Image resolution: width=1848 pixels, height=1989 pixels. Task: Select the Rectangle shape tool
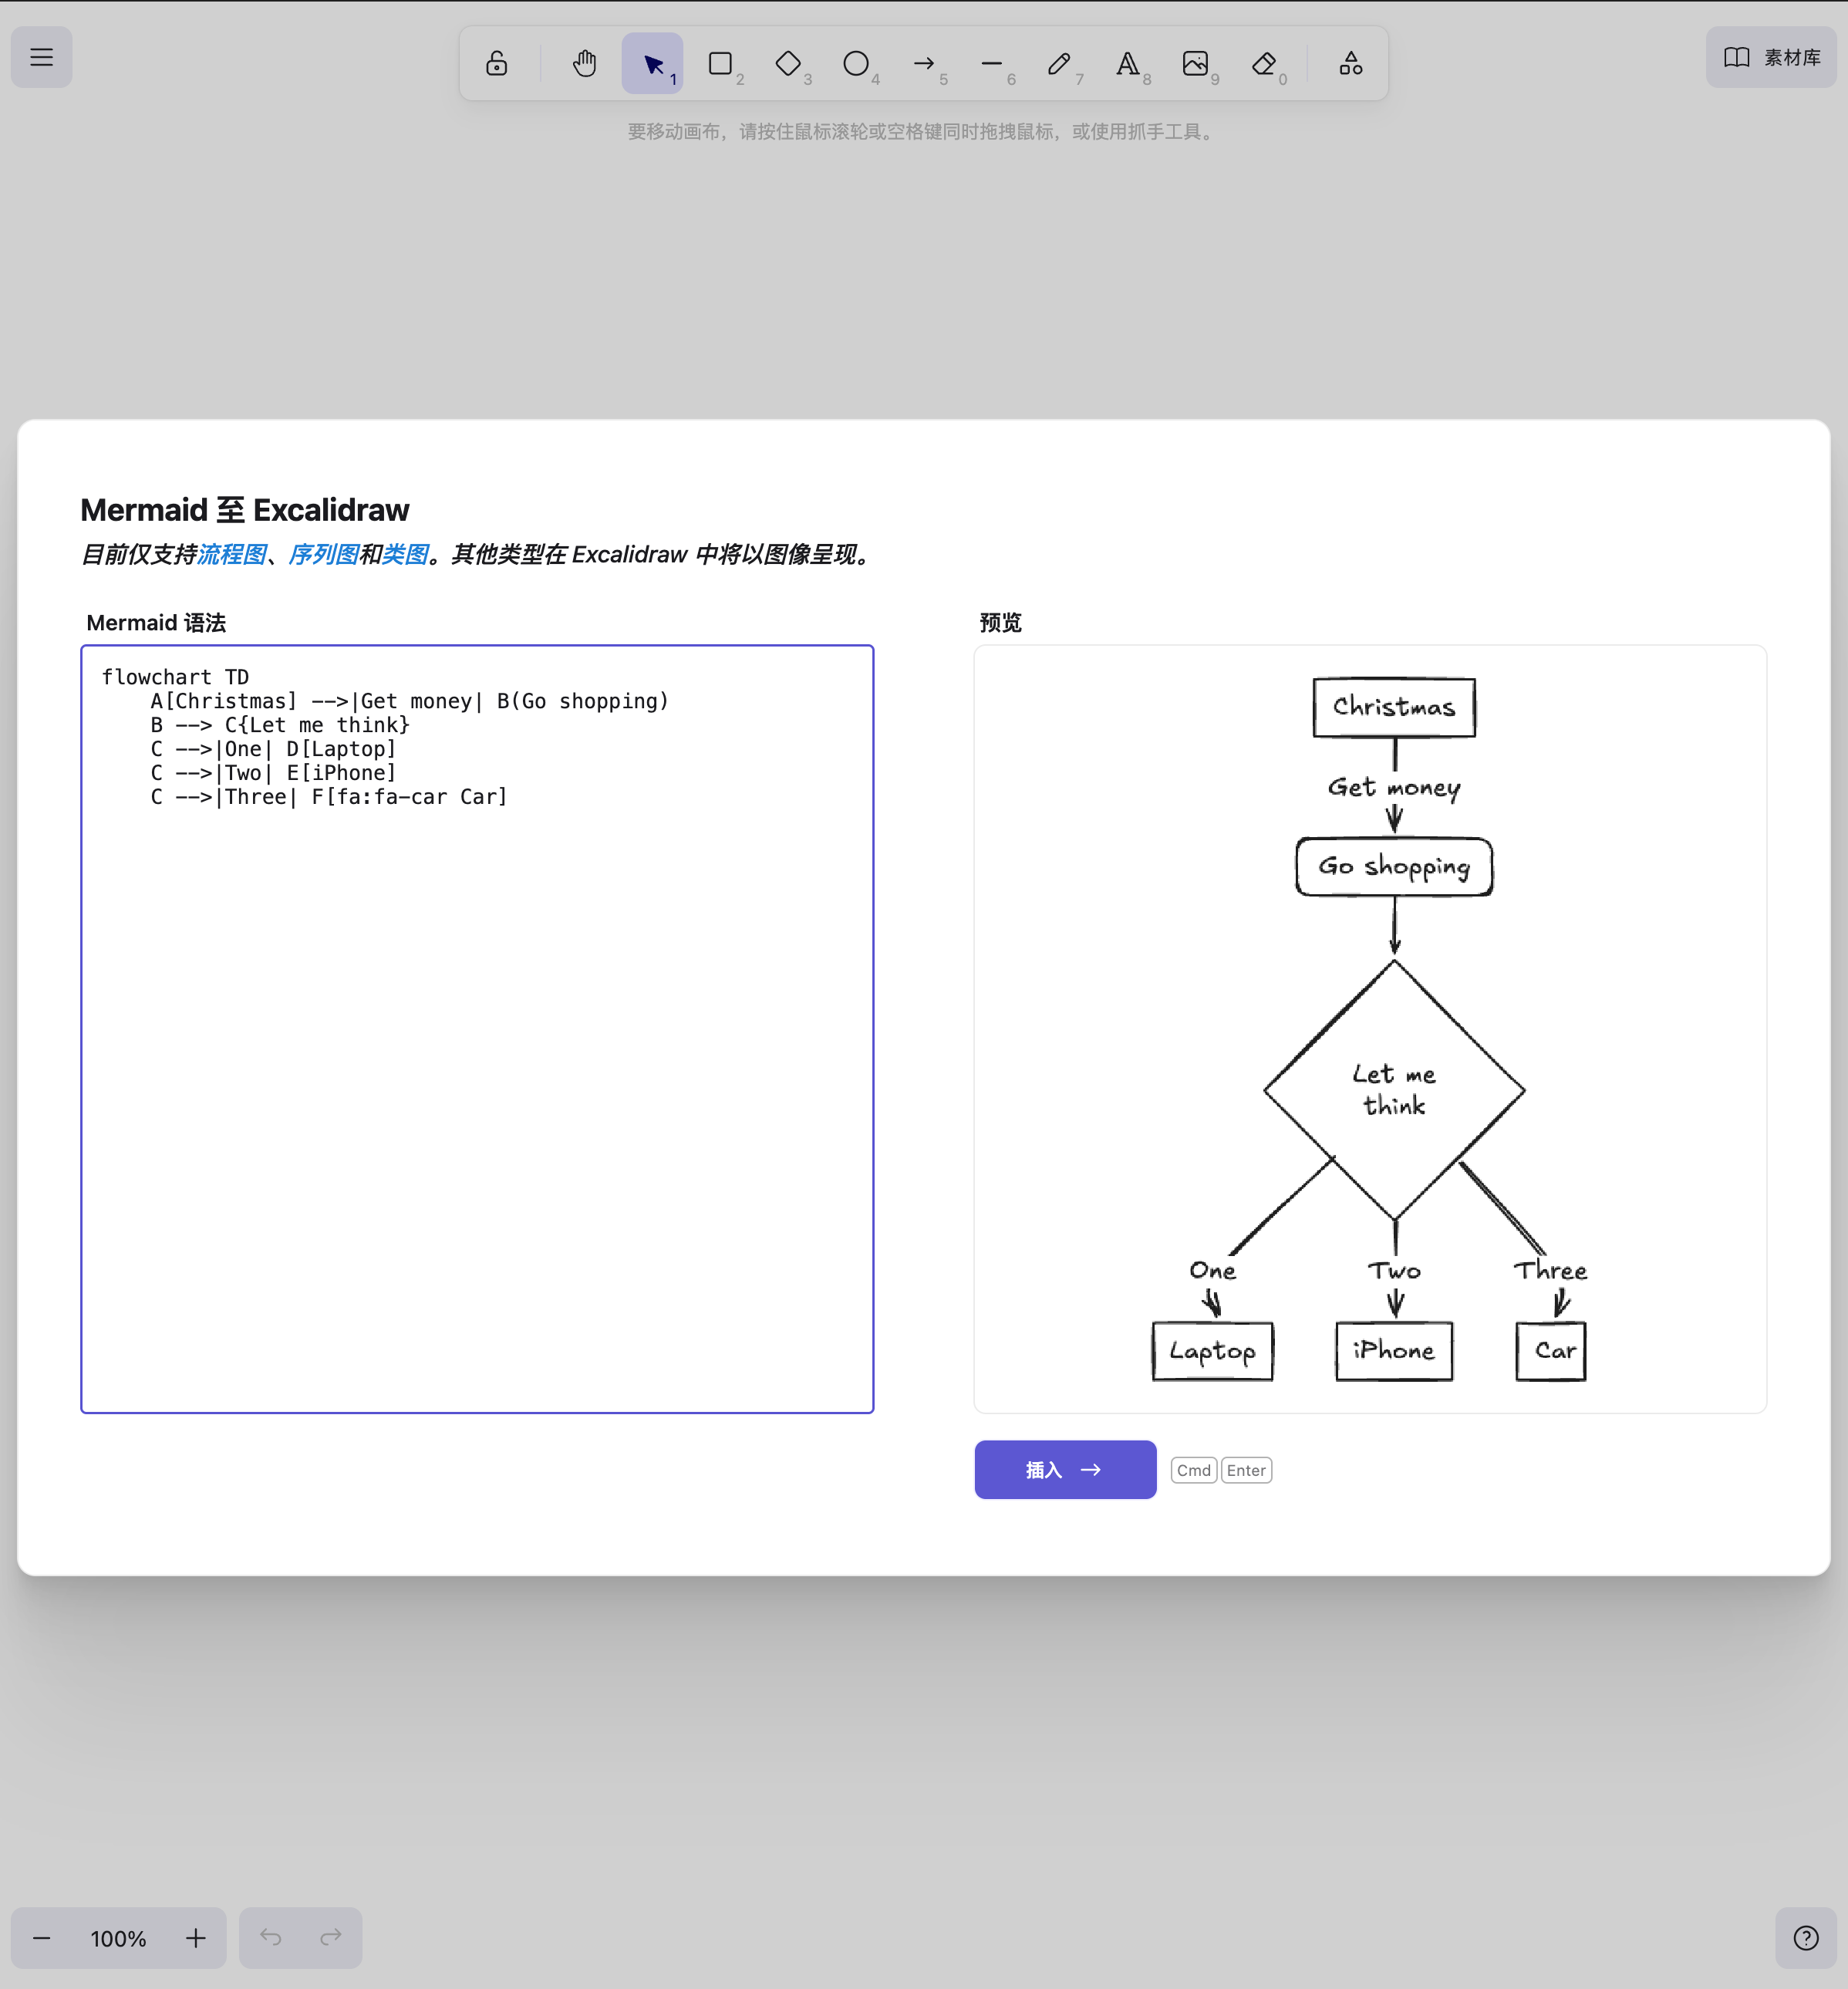click(720, 64)
